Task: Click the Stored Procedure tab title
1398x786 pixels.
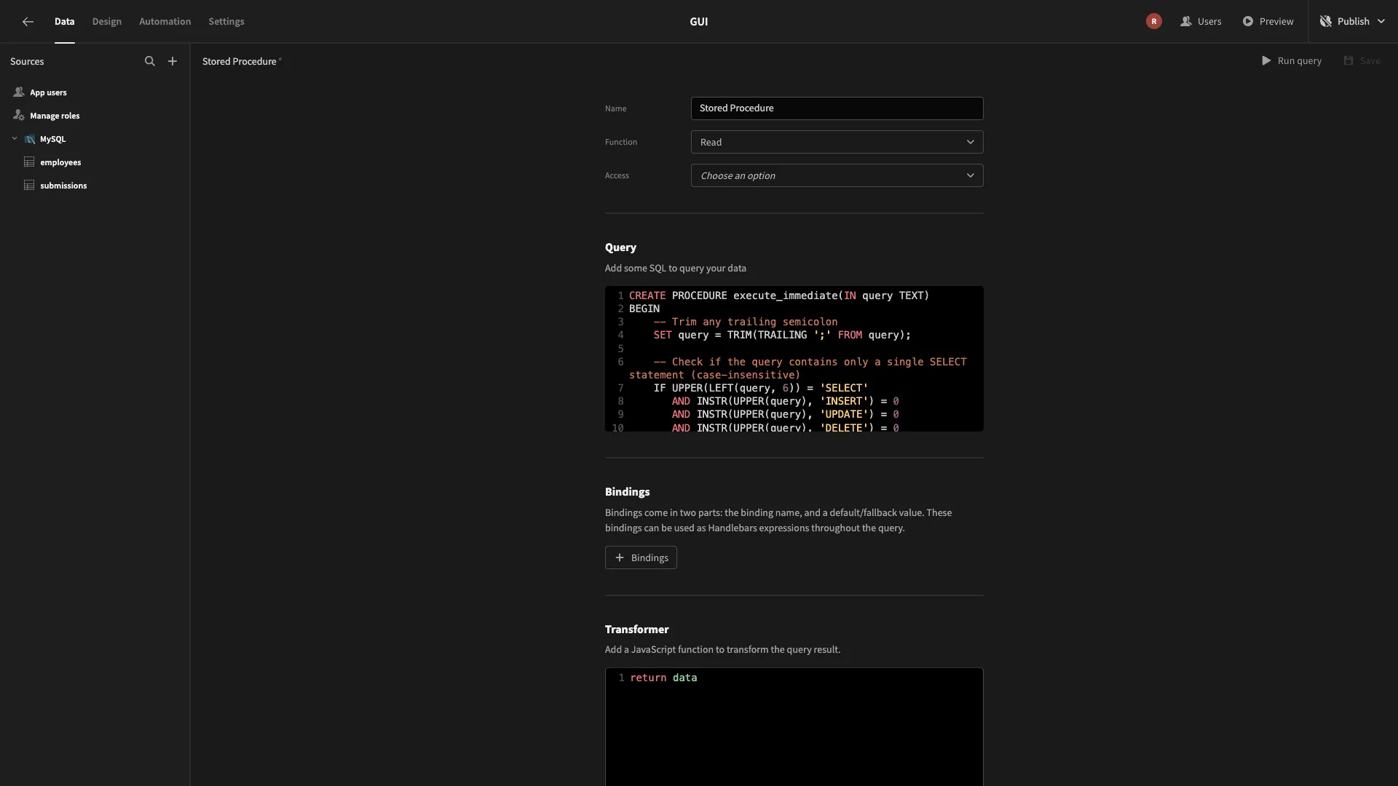Action: coord(240,61)
